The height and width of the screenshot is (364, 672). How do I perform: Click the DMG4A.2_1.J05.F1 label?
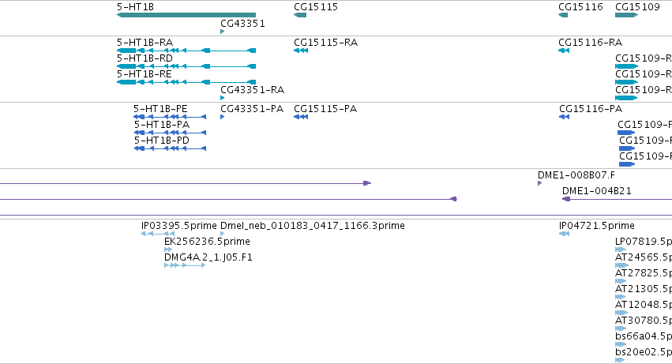(208, 257)
